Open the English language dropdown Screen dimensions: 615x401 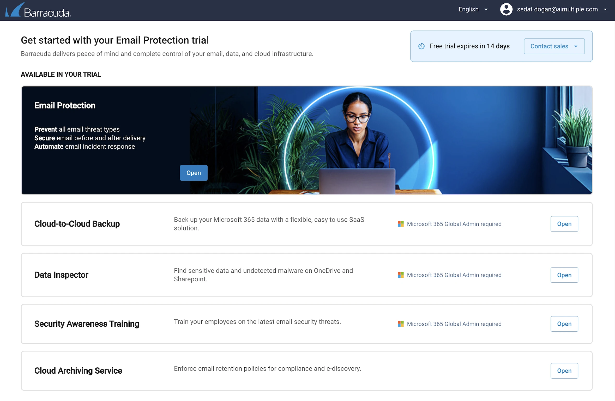[473, 9]
